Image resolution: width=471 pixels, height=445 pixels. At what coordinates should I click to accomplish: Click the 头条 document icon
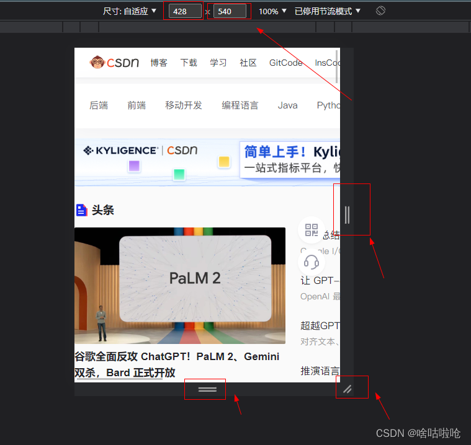(x=81, y=210)
